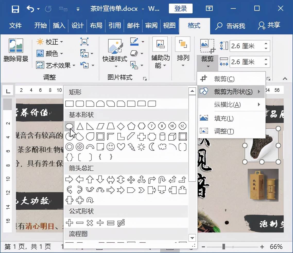Open the 文件 tab
The width and height of the screenshot is (293, 253).
point(15,25)
